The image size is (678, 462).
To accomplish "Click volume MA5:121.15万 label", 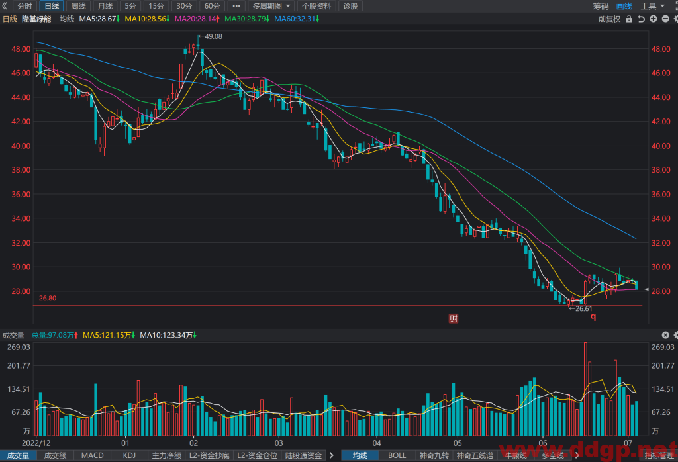I will [x=109, y=335].
